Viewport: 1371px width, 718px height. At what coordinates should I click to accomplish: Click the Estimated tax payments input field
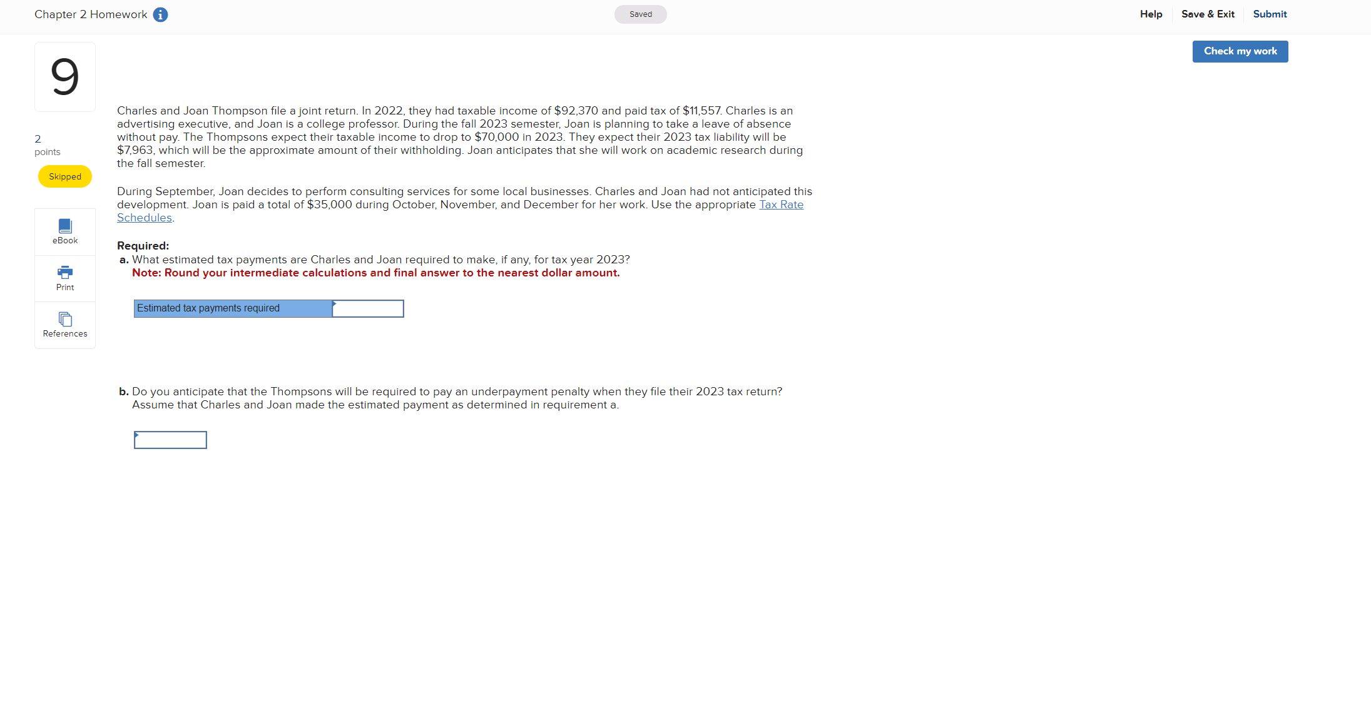tap(368, 308)
